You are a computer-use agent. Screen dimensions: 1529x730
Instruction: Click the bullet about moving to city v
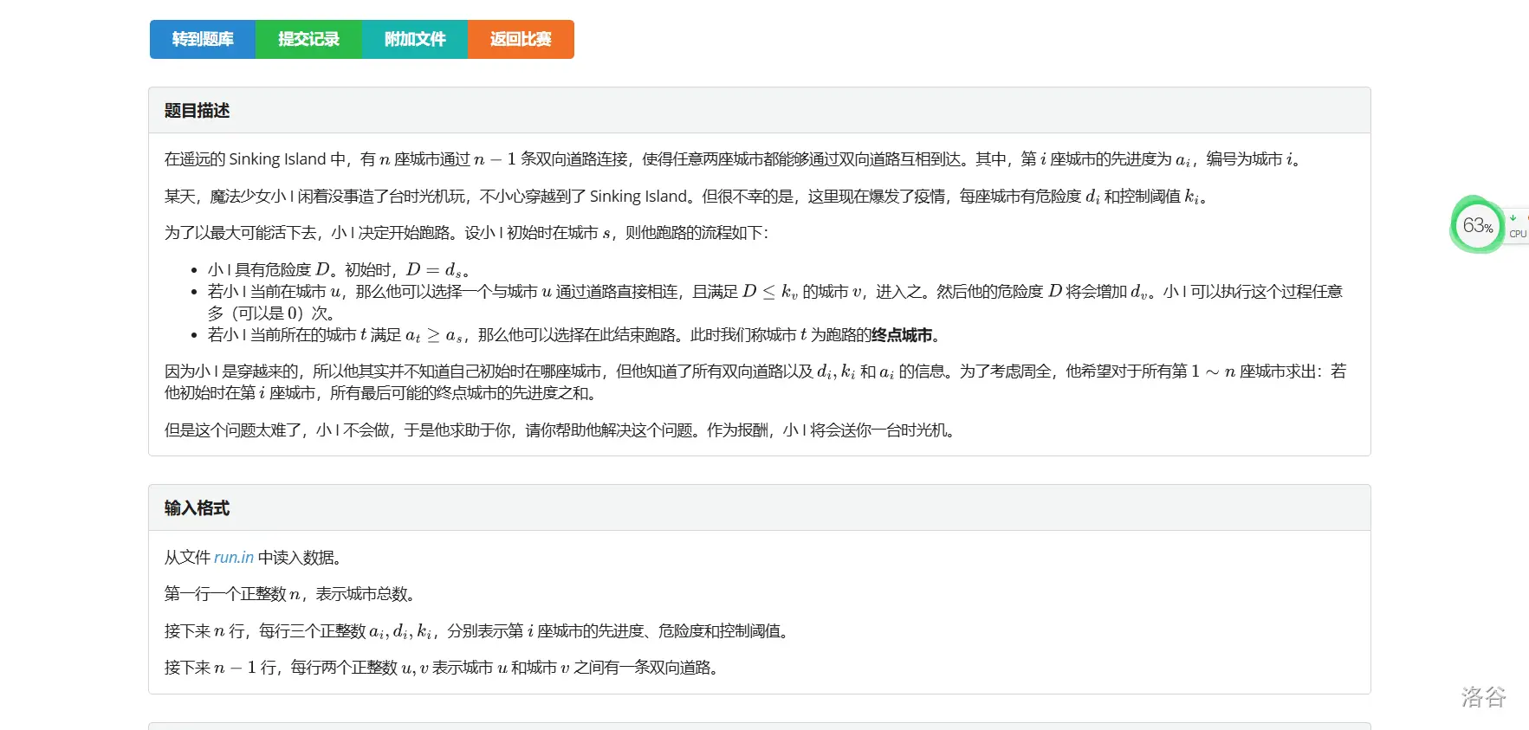coord(774,292)
